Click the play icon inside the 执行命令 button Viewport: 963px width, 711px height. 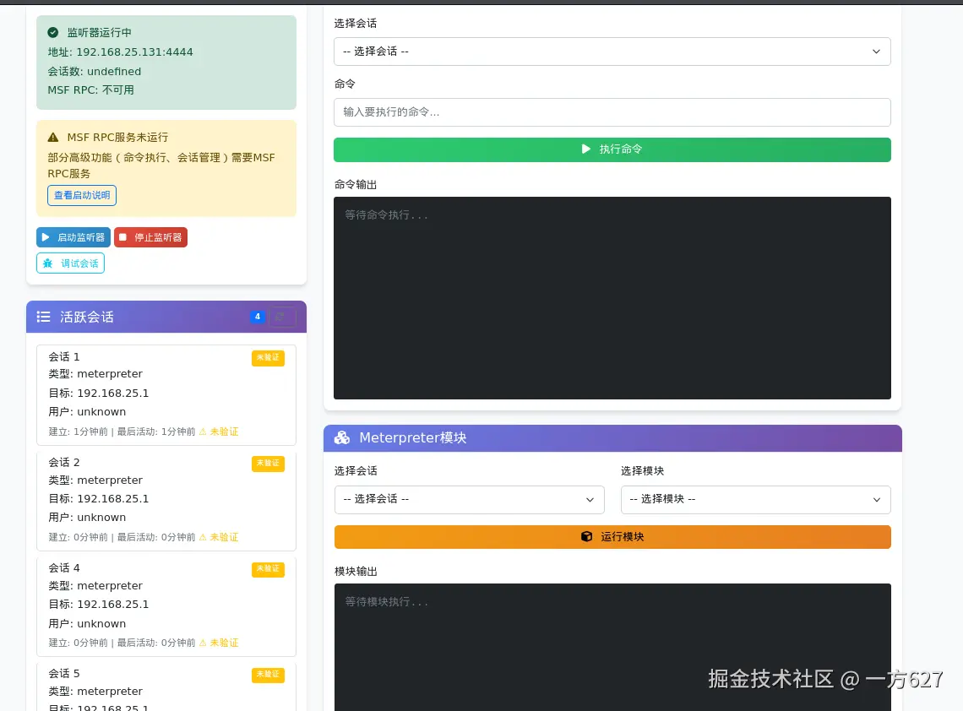pyautogui.click(x=586, y=149)
